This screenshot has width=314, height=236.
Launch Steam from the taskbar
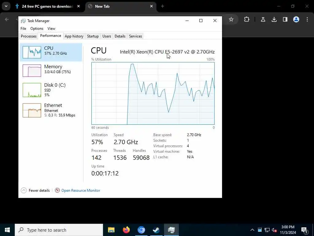coord(156,230)
